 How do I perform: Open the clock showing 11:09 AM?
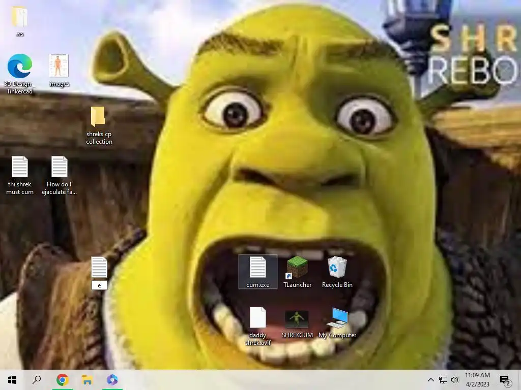point(477,380)
